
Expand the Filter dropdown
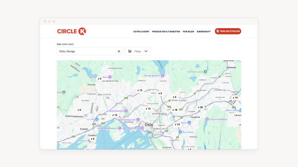tap(138, 51)
